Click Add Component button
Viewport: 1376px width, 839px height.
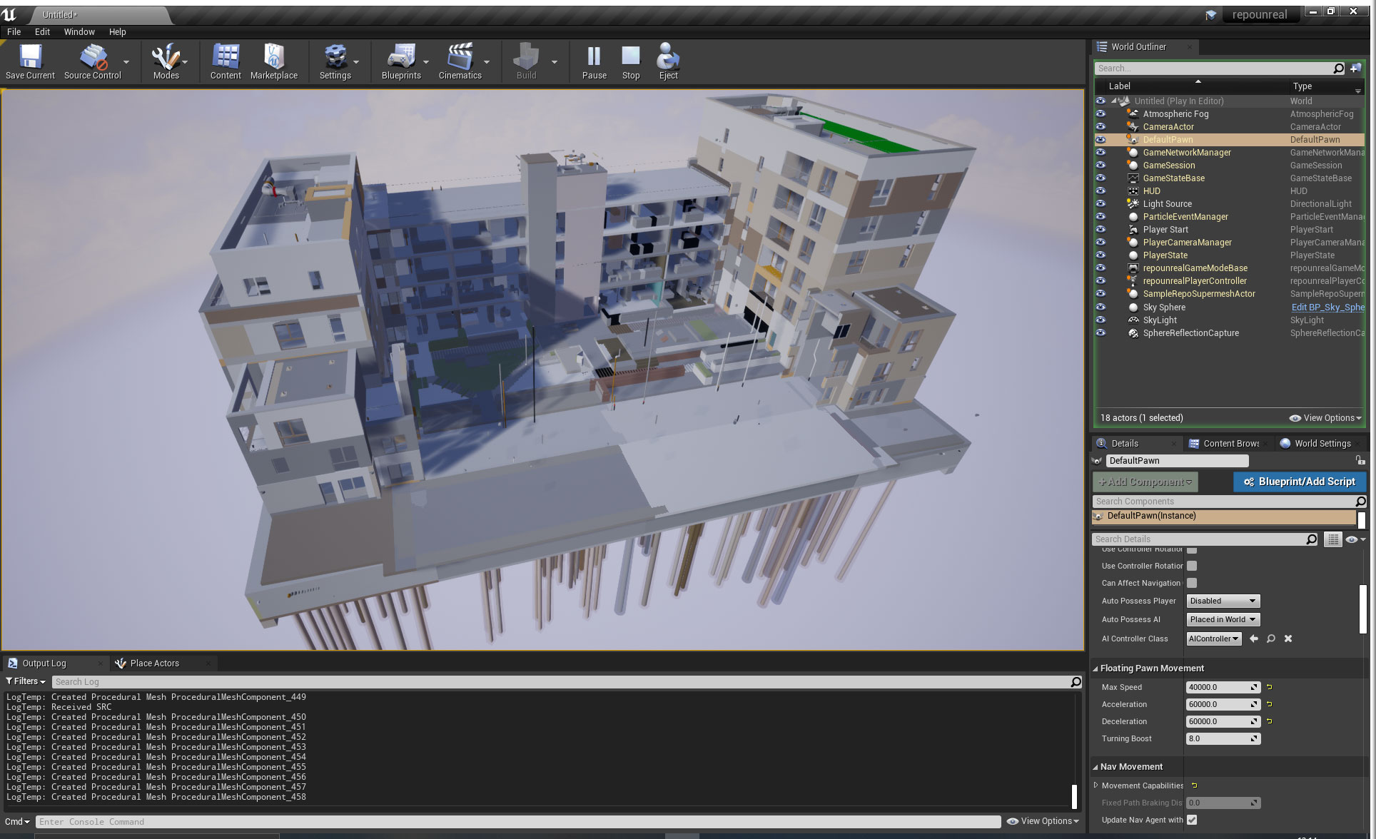pos(1144,482)
